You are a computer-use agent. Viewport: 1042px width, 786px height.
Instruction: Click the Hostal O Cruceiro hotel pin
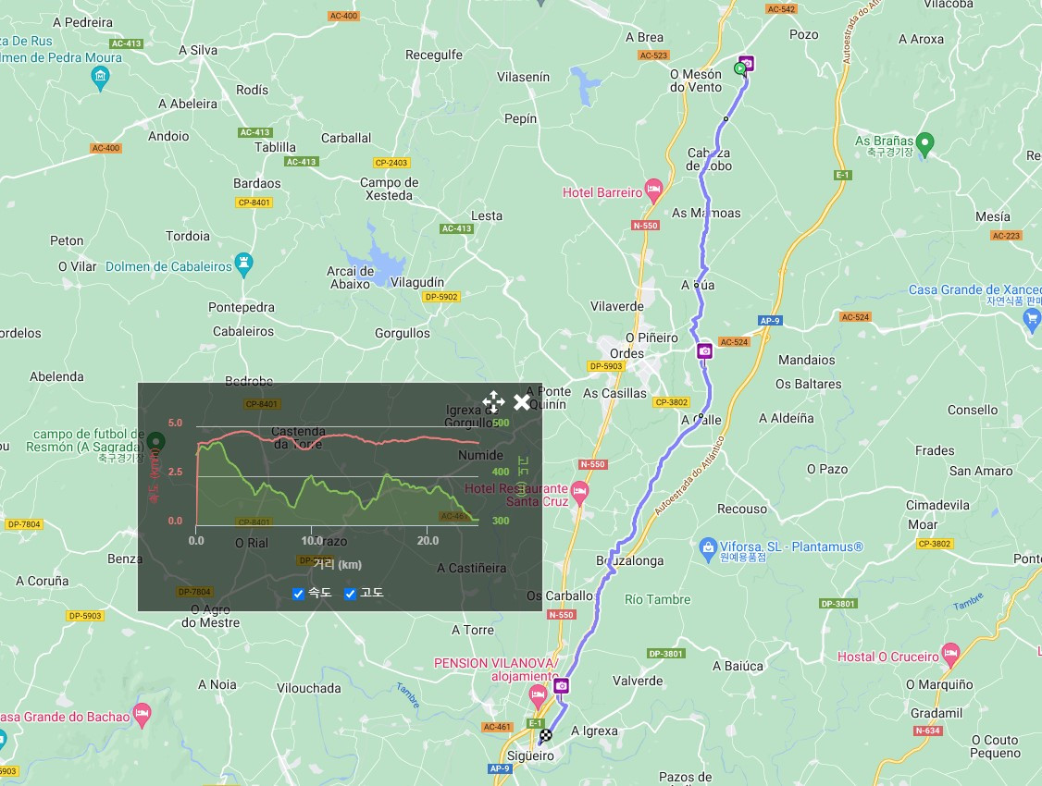(x=951, y=654)
